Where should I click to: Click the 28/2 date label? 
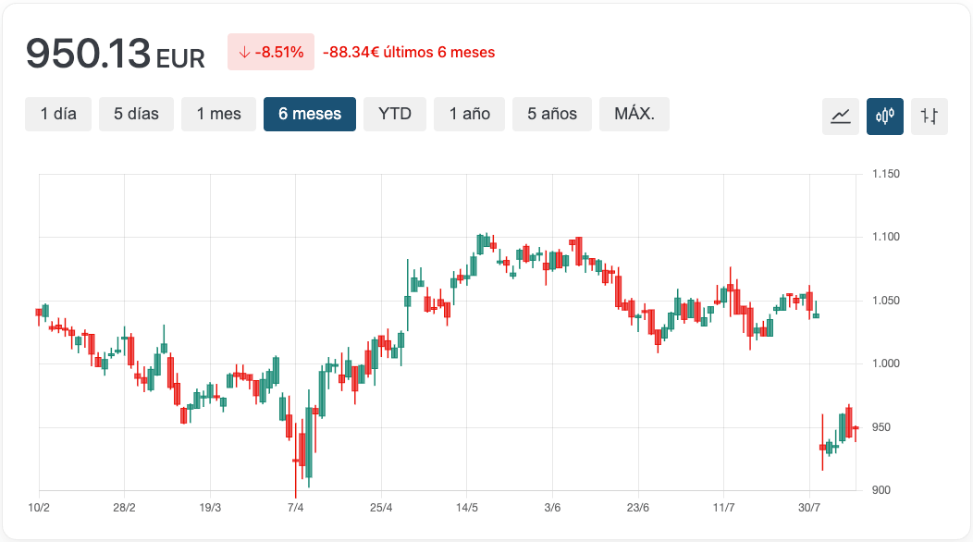(x=124, y=508)
